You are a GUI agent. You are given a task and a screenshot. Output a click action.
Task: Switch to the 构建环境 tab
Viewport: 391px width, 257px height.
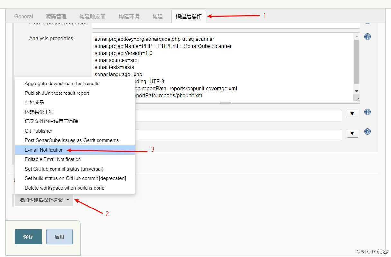pyautogui.click(x=129, y=16)
